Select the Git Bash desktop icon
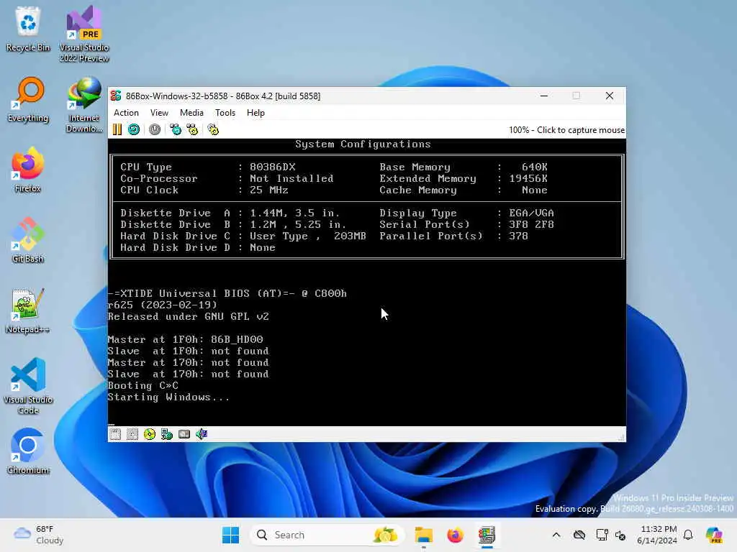 (x=28, y=240)
